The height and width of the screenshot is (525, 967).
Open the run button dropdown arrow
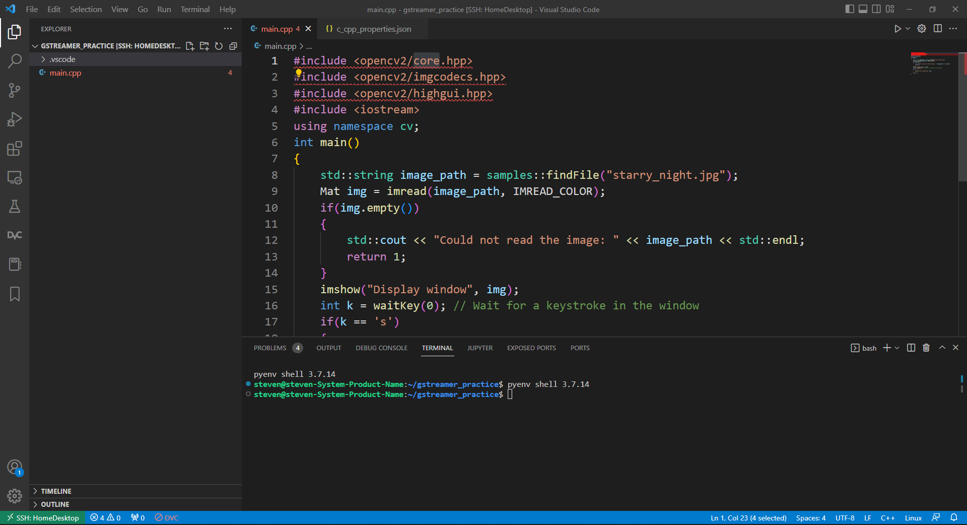tap(908, 29)
